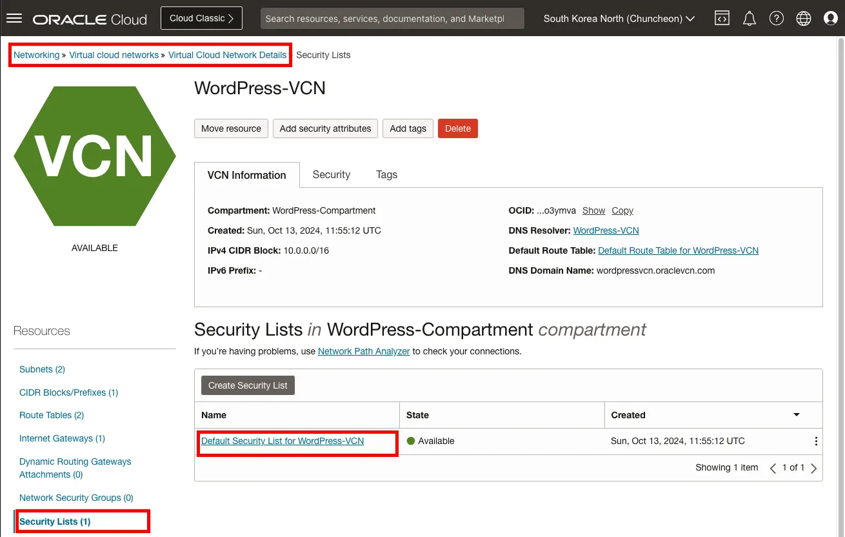
Task: Open CIDR Blocks/Prefixes (1) in Resources
Action: pyautogui.click(x=68, y=392)
